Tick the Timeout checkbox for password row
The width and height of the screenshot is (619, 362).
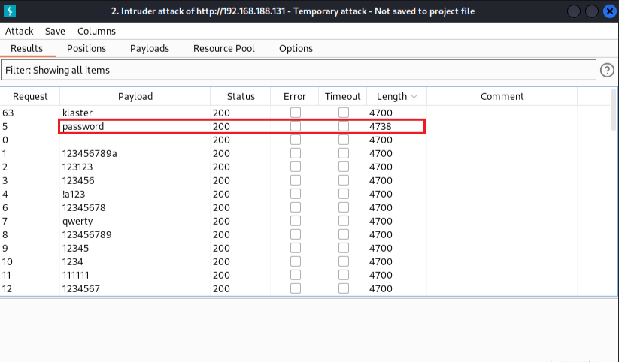click(x=344, y=126)
